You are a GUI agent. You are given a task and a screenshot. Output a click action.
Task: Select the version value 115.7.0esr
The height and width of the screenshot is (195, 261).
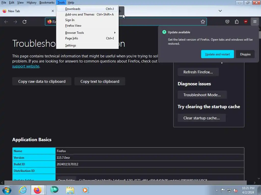[x=63, y=158]
